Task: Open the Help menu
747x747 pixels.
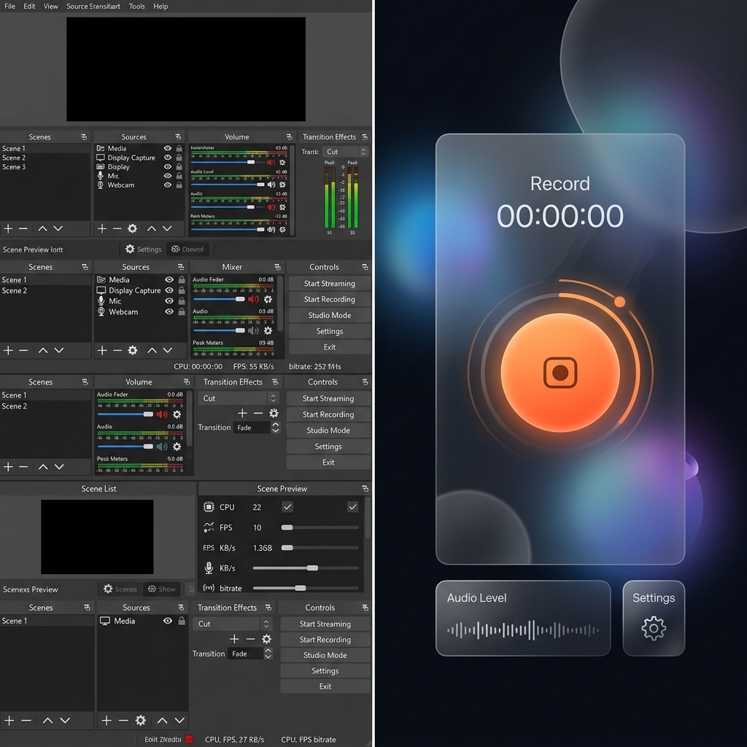Action: (160, 6)
